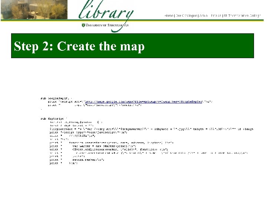Open the maps.google.com script URL link
This screenshot has height=200, width=267.
[x=144, y=102]
